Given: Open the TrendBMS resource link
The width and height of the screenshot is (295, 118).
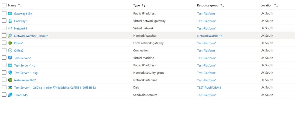Looking at the screenshot, I should (x=21, y=95).
